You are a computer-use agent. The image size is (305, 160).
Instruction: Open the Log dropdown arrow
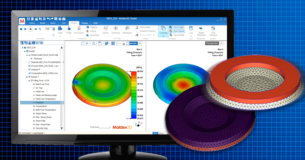click(x=191, y=36)
